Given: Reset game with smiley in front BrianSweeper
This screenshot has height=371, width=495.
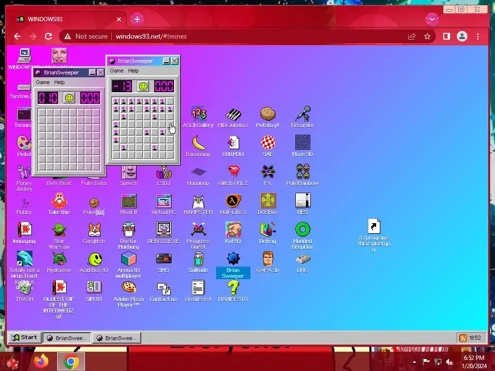Looking at the screenshot, I should pos(143,86).
